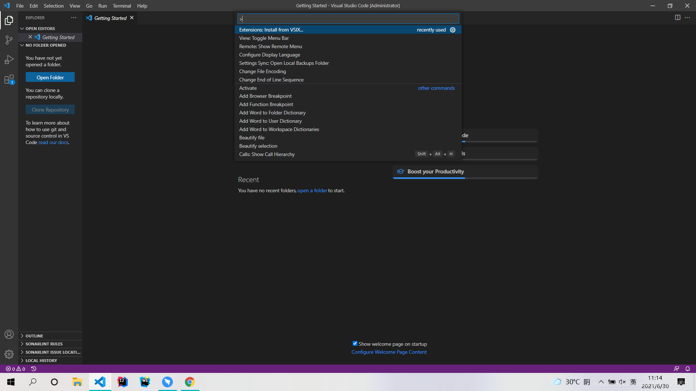Open the notifications bell in status bar

[687, 369]
